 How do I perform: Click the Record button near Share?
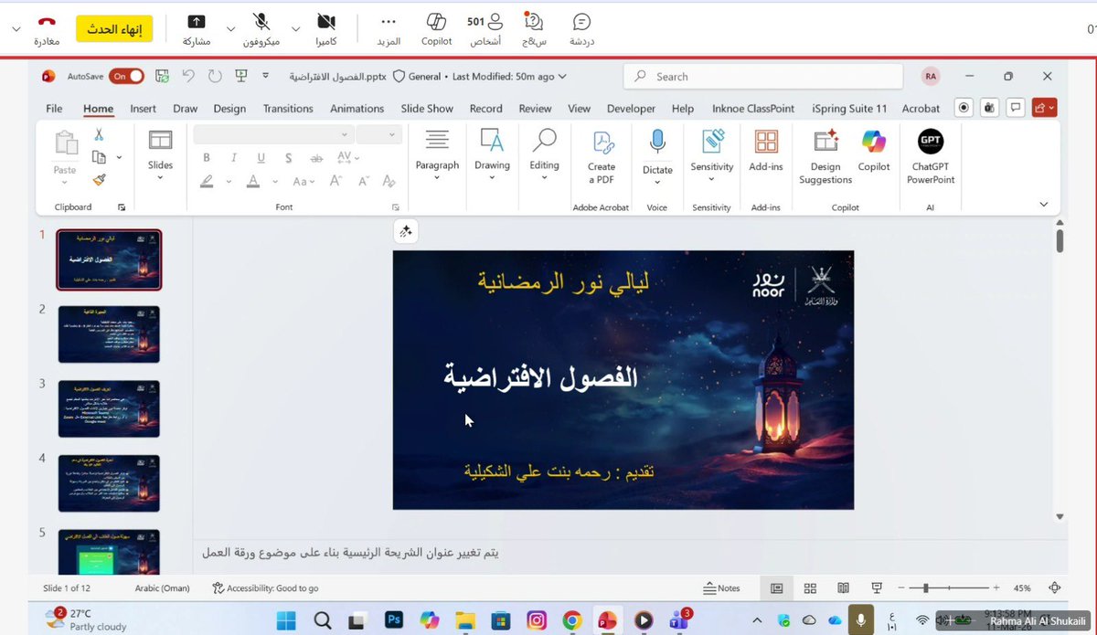point(964,108)
